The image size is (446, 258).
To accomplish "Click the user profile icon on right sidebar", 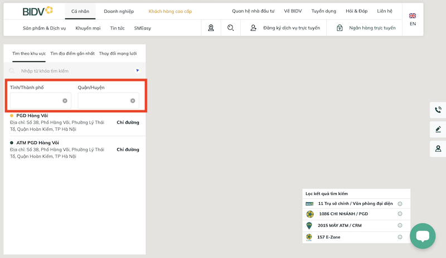I will click(x=438, y=149).
